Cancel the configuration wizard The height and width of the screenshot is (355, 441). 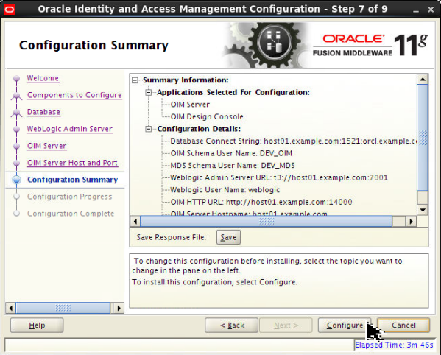[403, 326]
